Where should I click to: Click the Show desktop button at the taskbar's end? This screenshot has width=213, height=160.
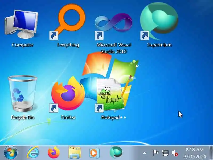coord(211,153)
